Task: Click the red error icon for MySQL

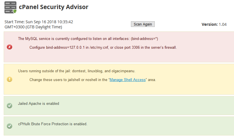Action: point(10,47)
